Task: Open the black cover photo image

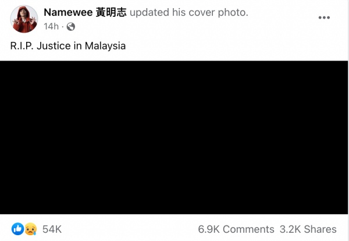Action: [174, 137]
